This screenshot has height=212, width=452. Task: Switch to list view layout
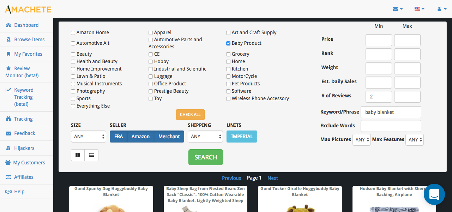91,155
